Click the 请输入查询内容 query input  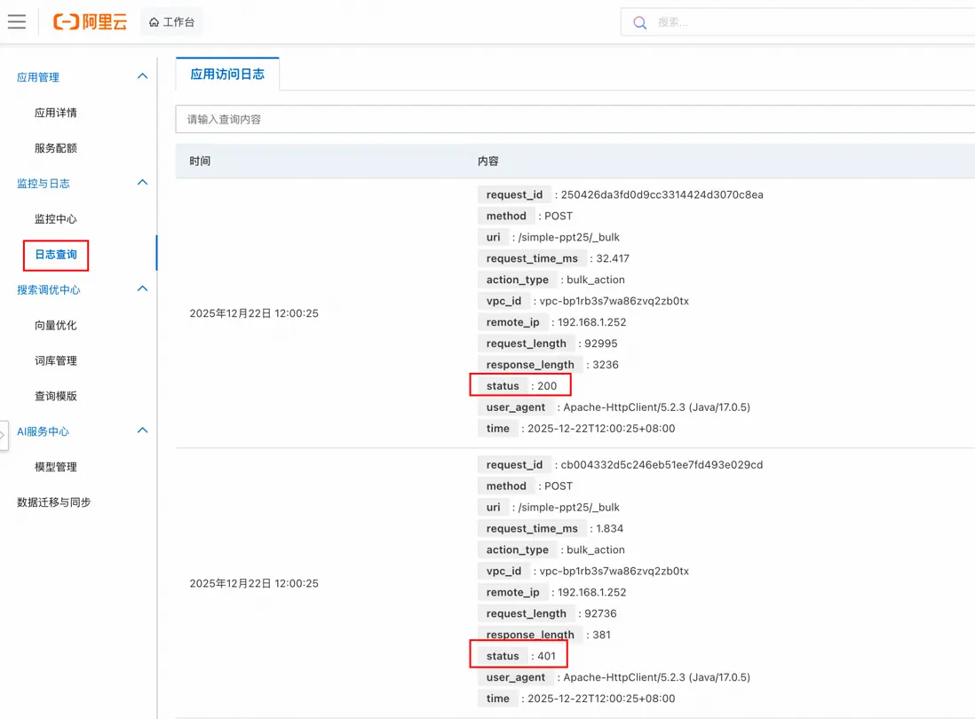coord(575,119)
